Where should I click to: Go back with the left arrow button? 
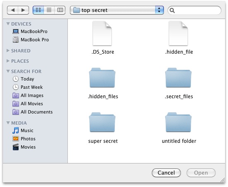13,10
